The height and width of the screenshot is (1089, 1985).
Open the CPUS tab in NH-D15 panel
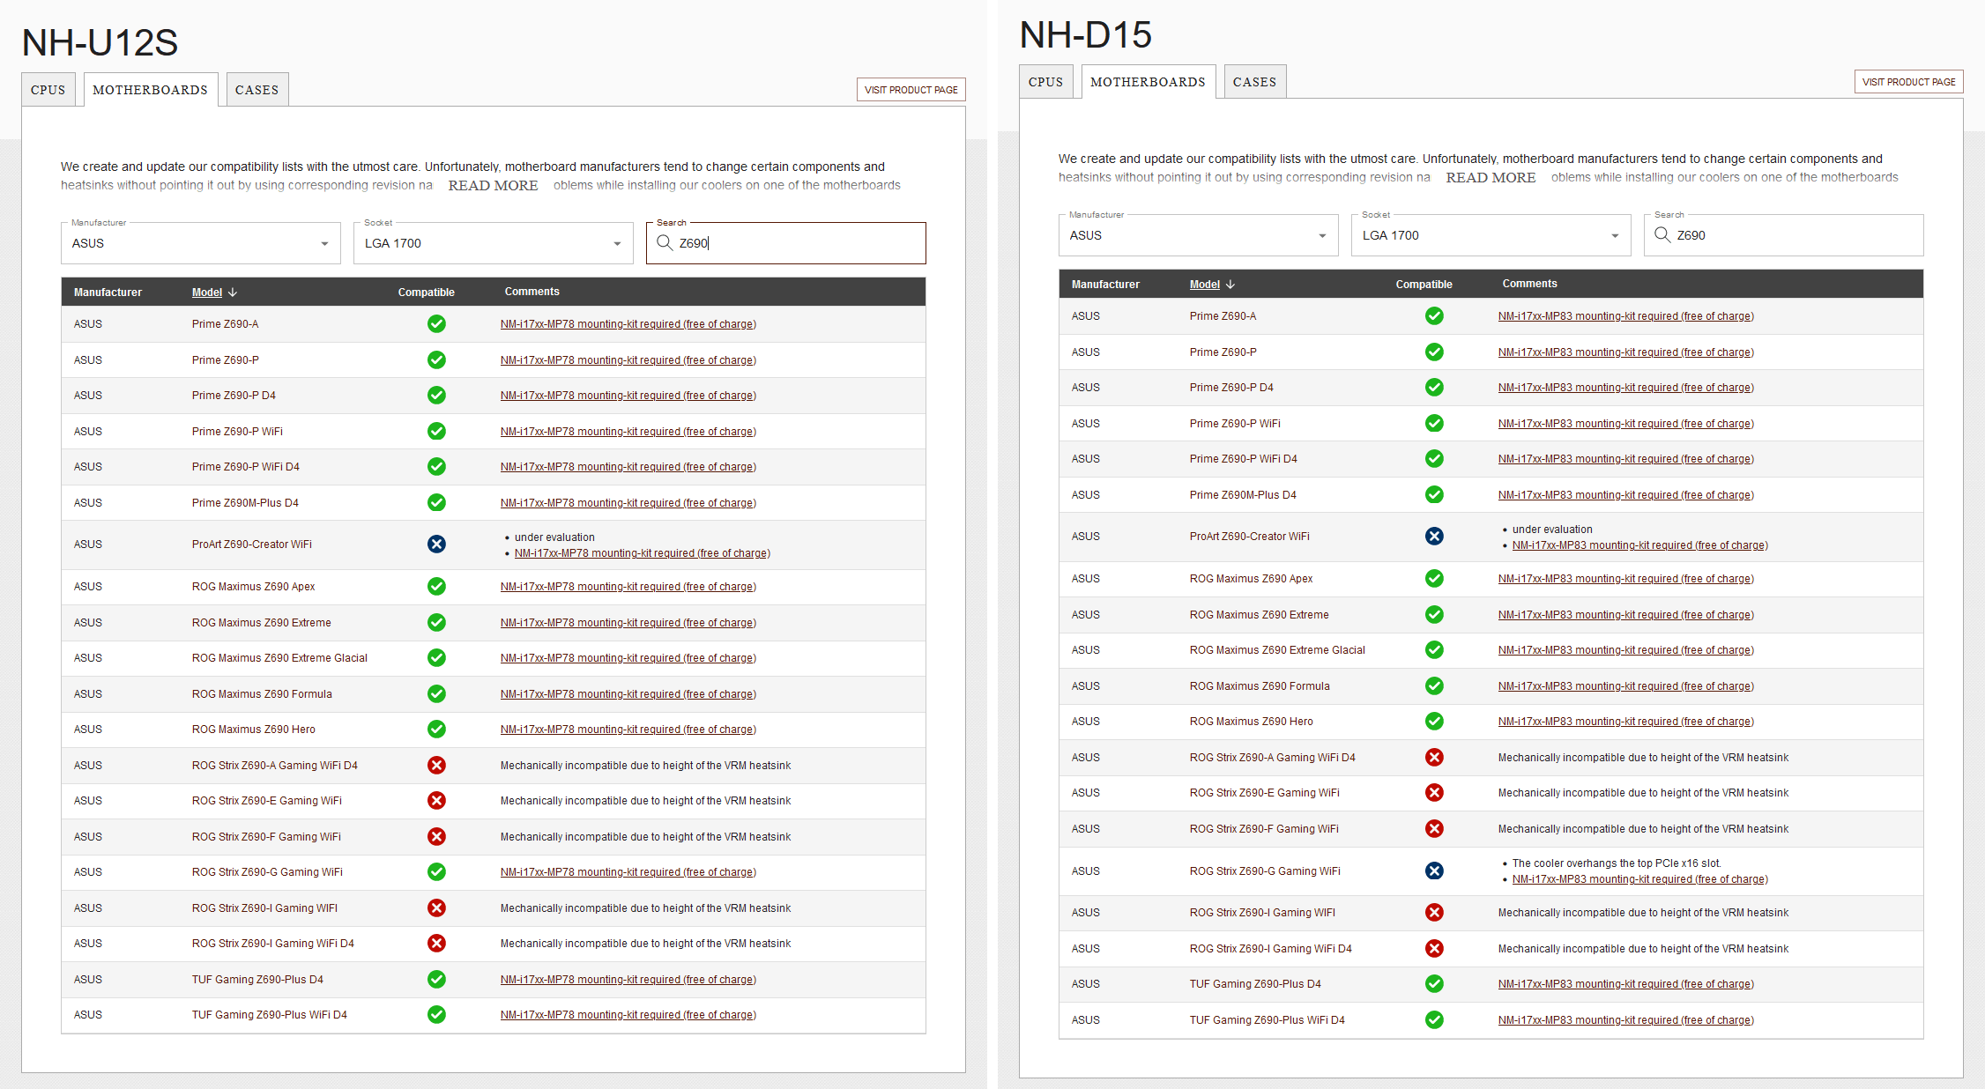pyautogui.click(x=1046, y=82)
